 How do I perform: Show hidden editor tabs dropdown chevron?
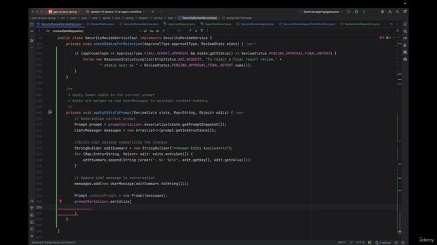(391, 24)
